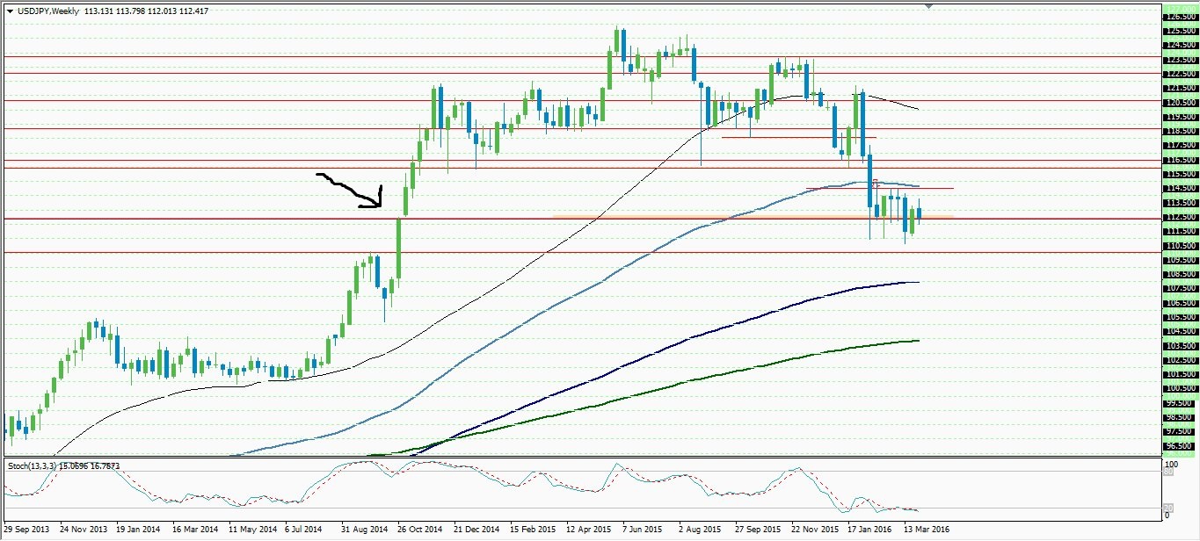Image resolution: width=1200 pixels, height=541 pixels.
Task: Click the 24 Nov 2013 date label
Action: [83, 530]
